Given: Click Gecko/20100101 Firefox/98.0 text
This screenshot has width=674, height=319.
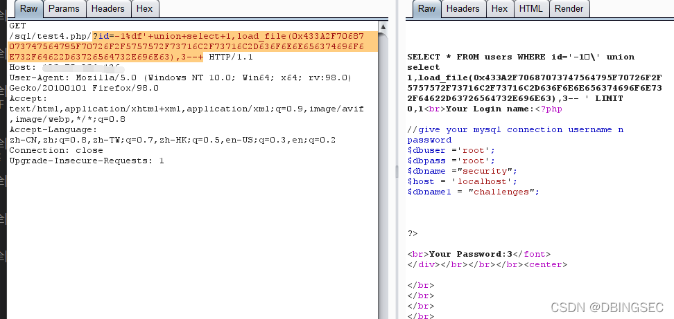Looking at the screenshot, I should [x=84, y=89].
